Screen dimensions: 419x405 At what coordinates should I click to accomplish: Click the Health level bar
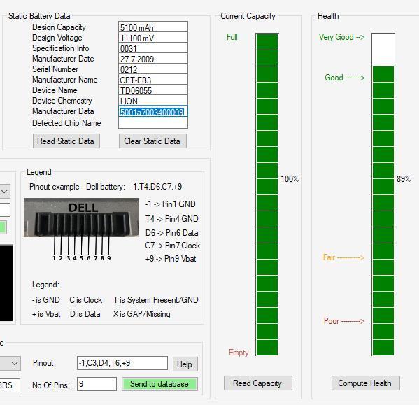[x=383, y=194]
